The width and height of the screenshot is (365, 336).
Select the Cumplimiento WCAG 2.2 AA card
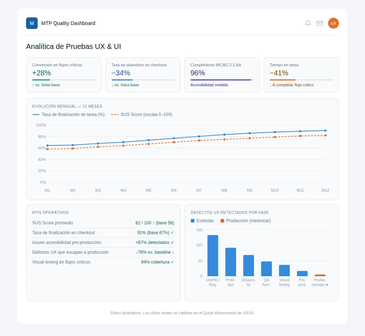pos(222,75)
